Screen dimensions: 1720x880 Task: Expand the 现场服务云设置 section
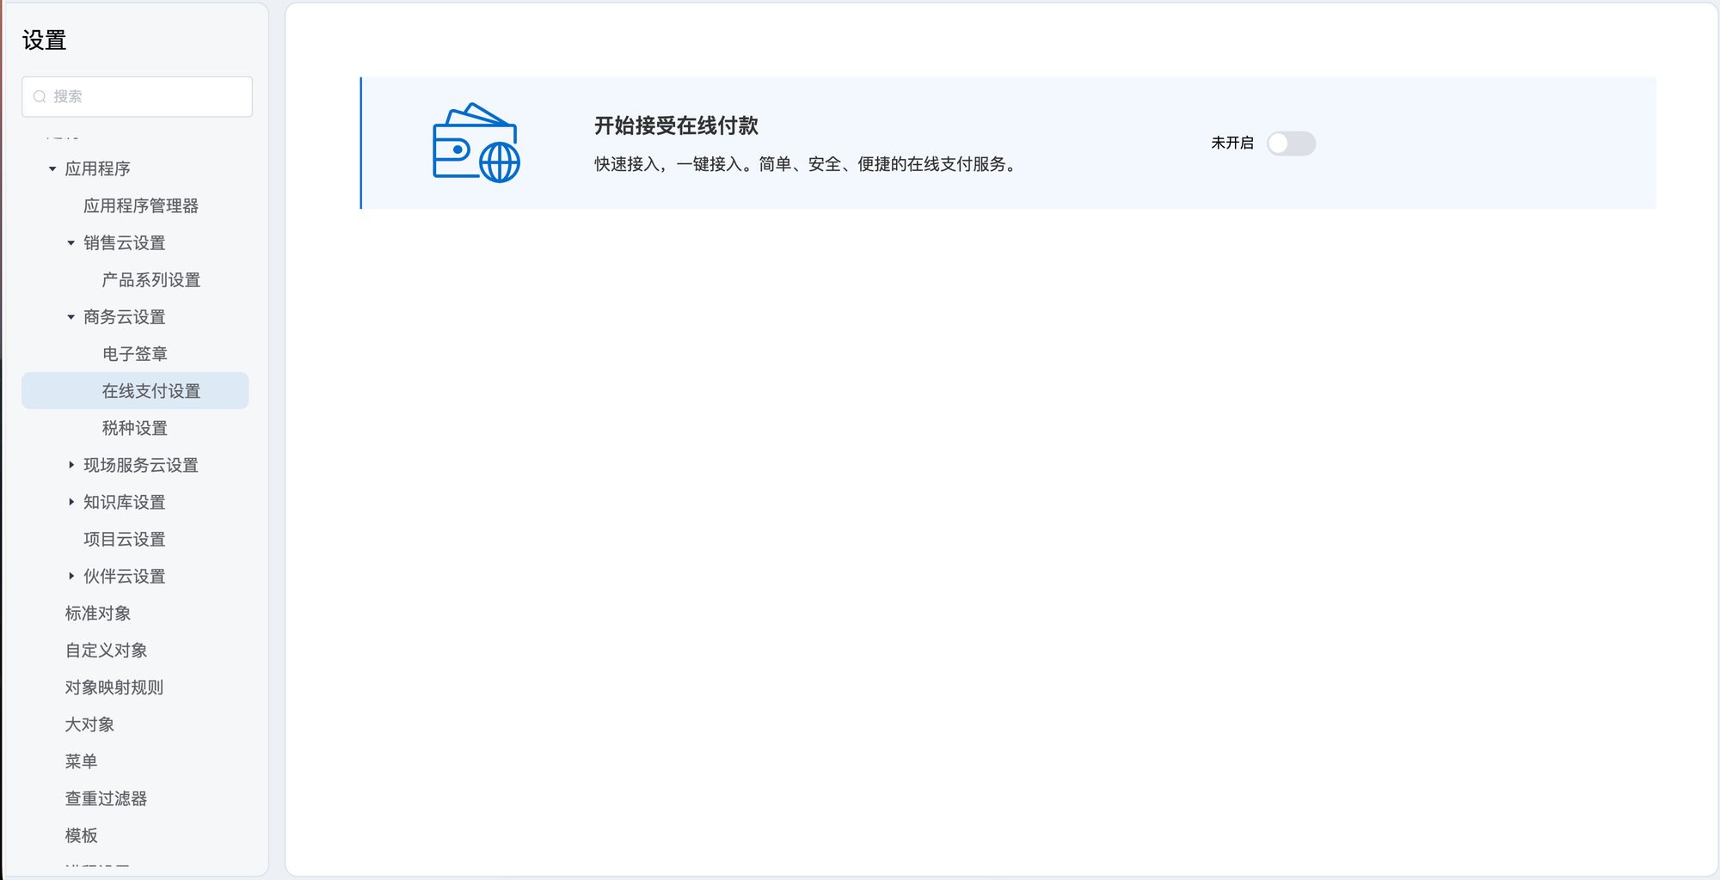71,465
